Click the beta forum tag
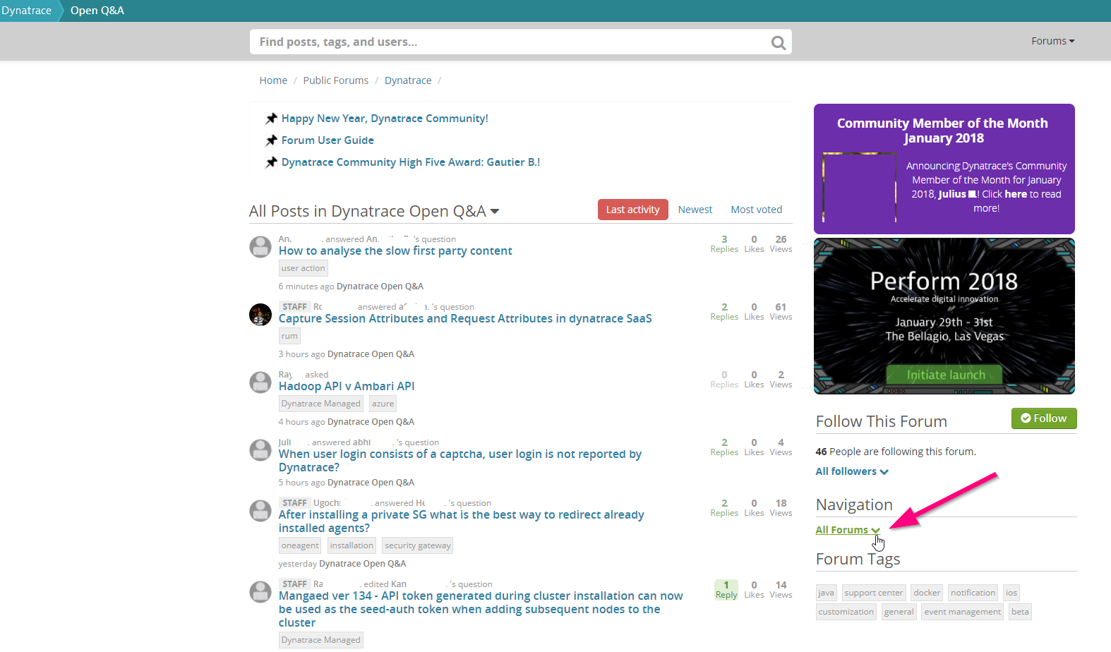Screen dimensions: 1111x652 [x=1020, y=612]
